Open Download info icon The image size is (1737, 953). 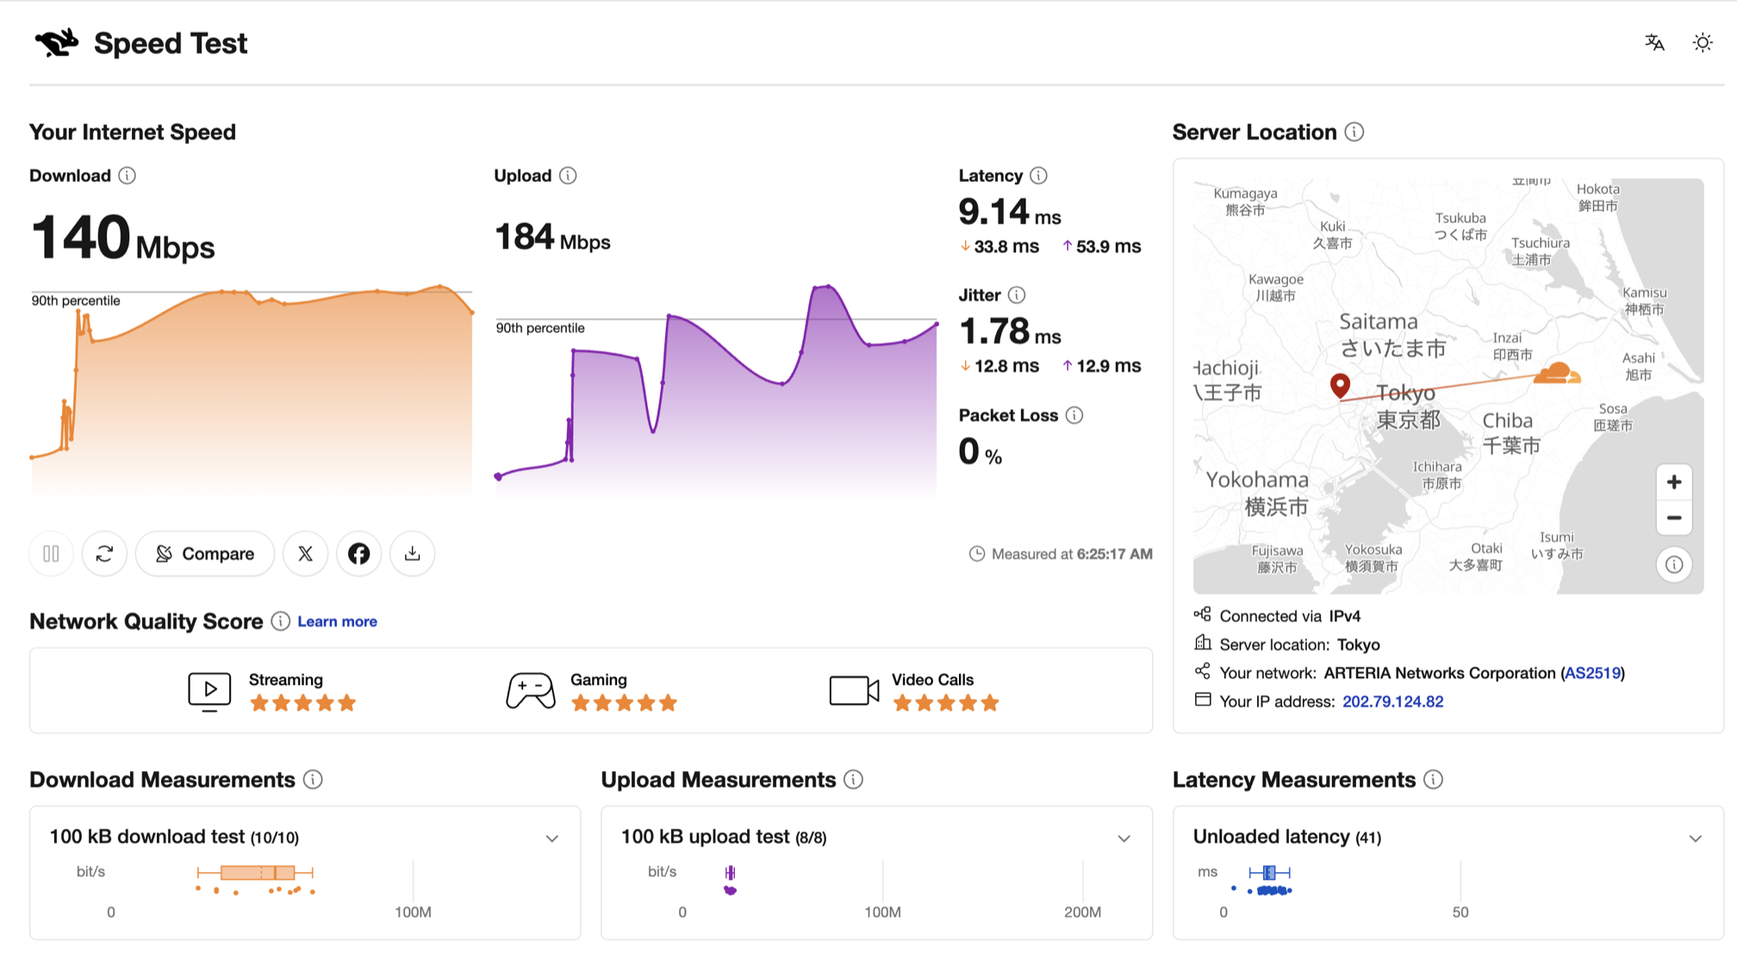127,176
